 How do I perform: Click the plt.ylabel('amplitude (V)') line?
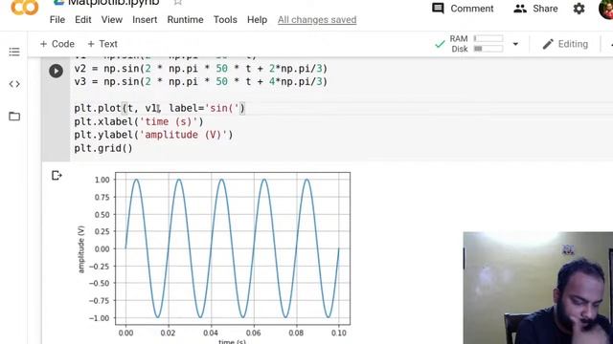[153, 135]
